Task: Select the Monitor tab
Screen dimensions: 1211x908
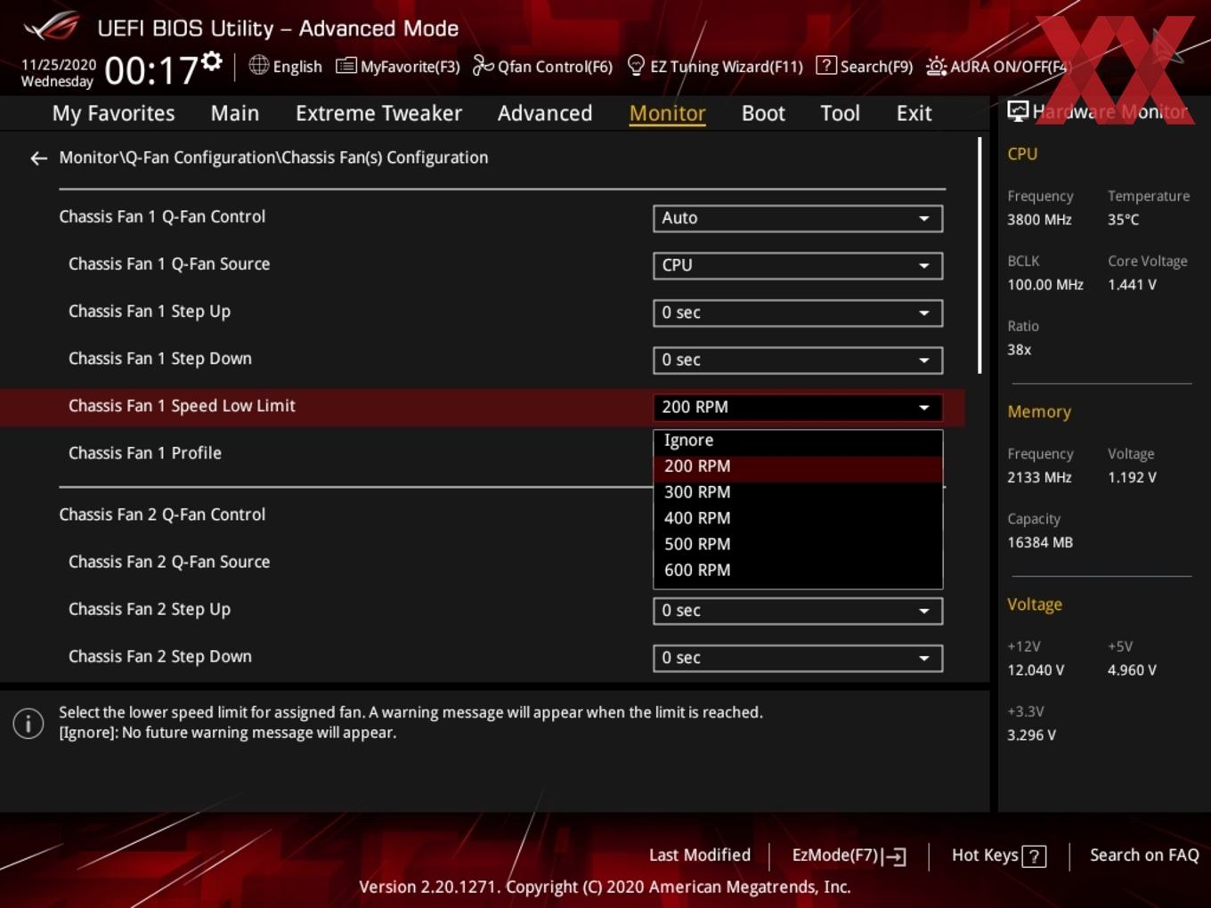Action: [x=667, y=113]
